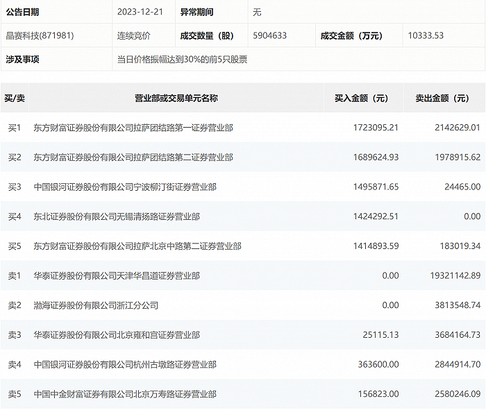Click the 卖出金额(元) column header
Image resolution: width=486 pixels, height=410 pixels.
(x=442, y=99)
